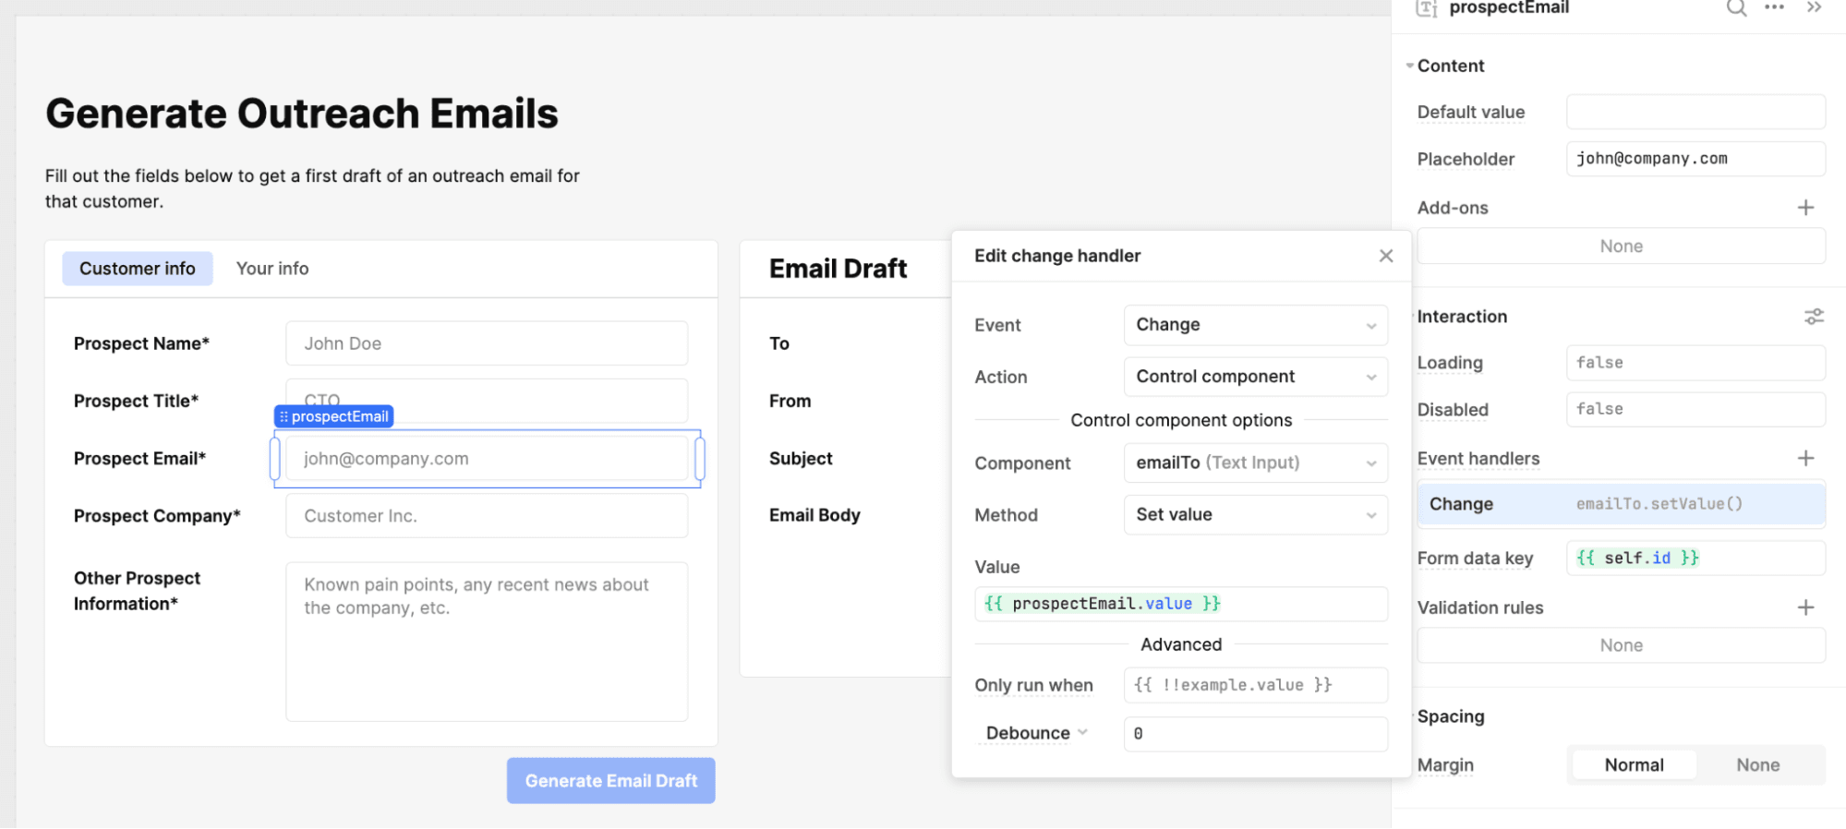
Task: Switch to the Your info tab
Action: [272, 269]
